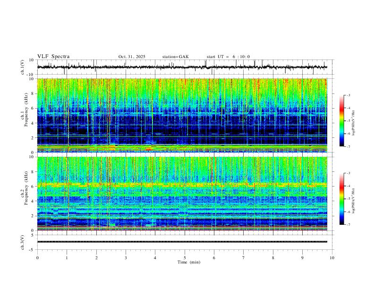Click time axis tick label '2'
The height and width of the screenshot is (289, 374).
coord(96,258)
